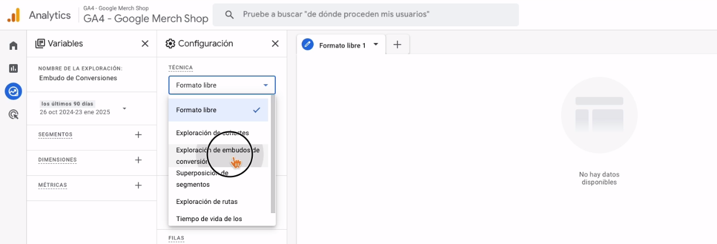Image resolution: width=717 pixels, height=244 pixels.
Task: Select Exploración de rutas option
Action: pos(218,202)
